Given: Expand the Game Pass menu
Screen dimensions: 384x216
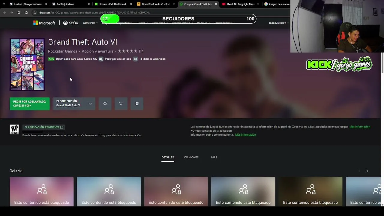Looking at the screenshot, I should click(90, 23).
